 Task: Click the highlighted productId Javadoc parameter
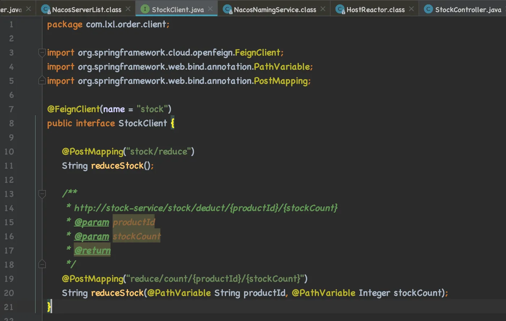point(134,222)
